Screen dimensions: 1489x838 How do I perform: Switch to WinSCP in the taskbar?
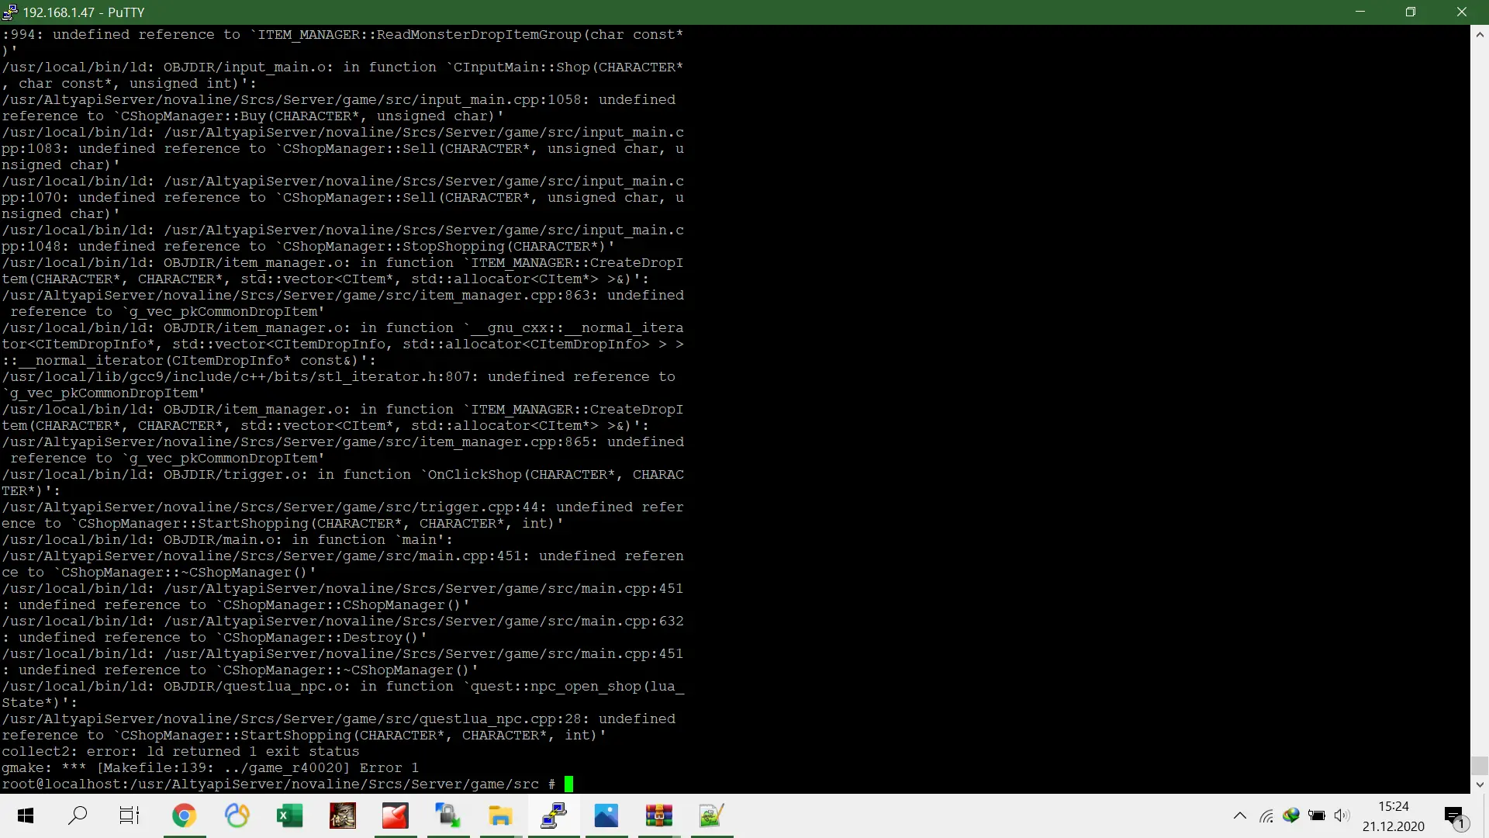click(447, 815)
